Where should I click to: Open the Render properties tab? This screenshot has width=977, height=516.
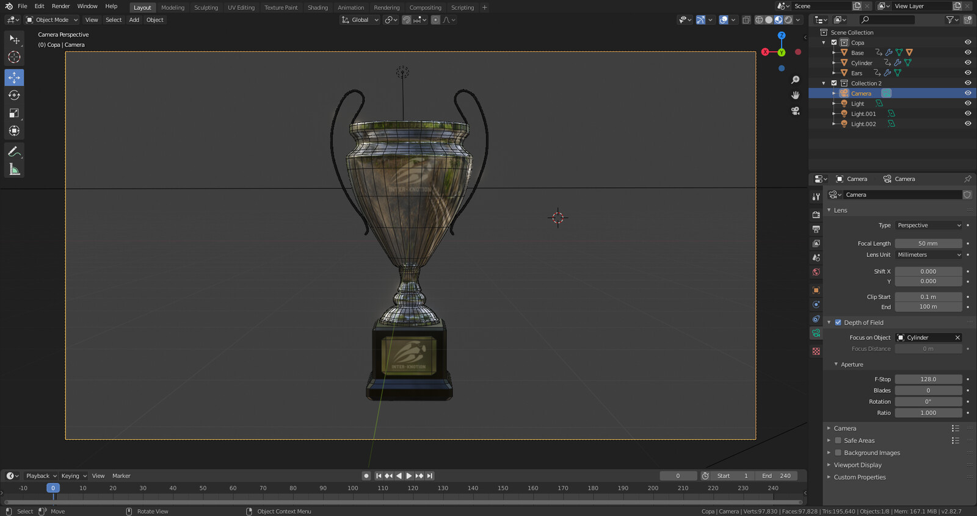pyautogui.click(x=816, y=215)
